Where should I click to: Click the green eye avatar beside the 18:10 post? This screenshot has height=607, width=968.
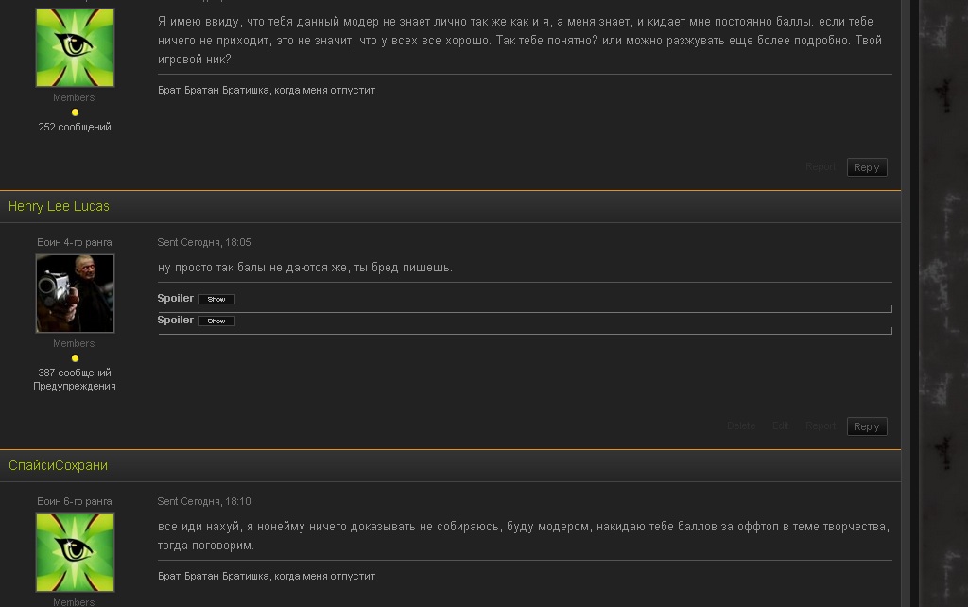point(75,553)
